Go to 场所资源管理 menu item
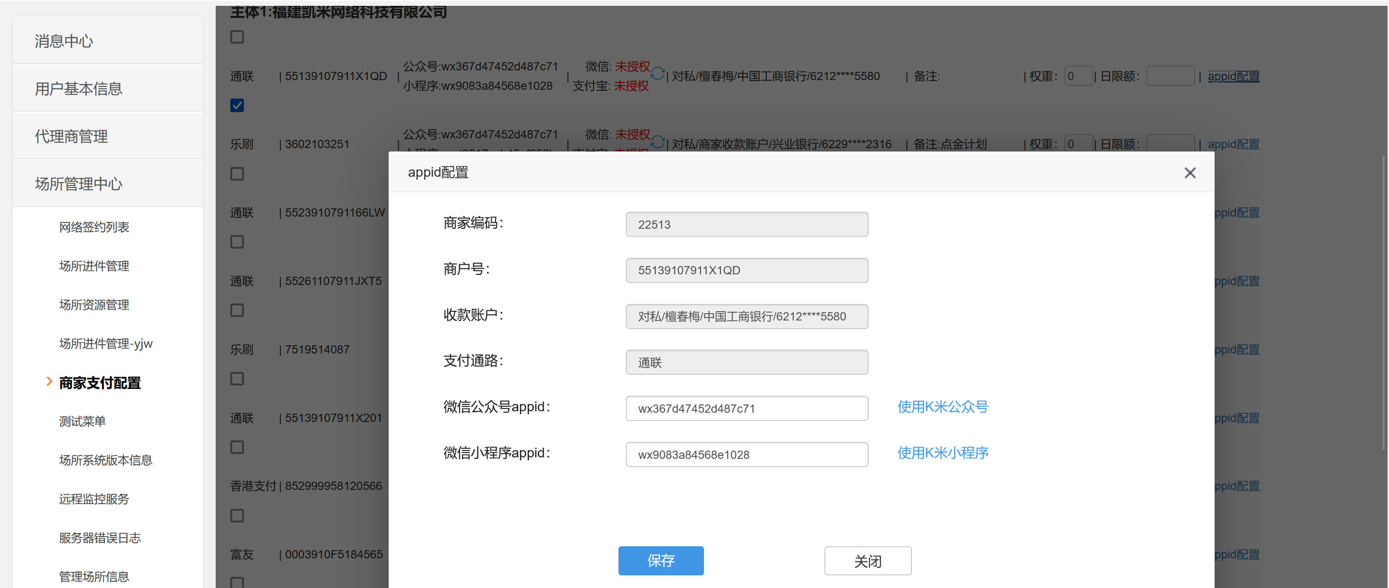The width and height of the screenshot is (1389, 588). point(94,304)
